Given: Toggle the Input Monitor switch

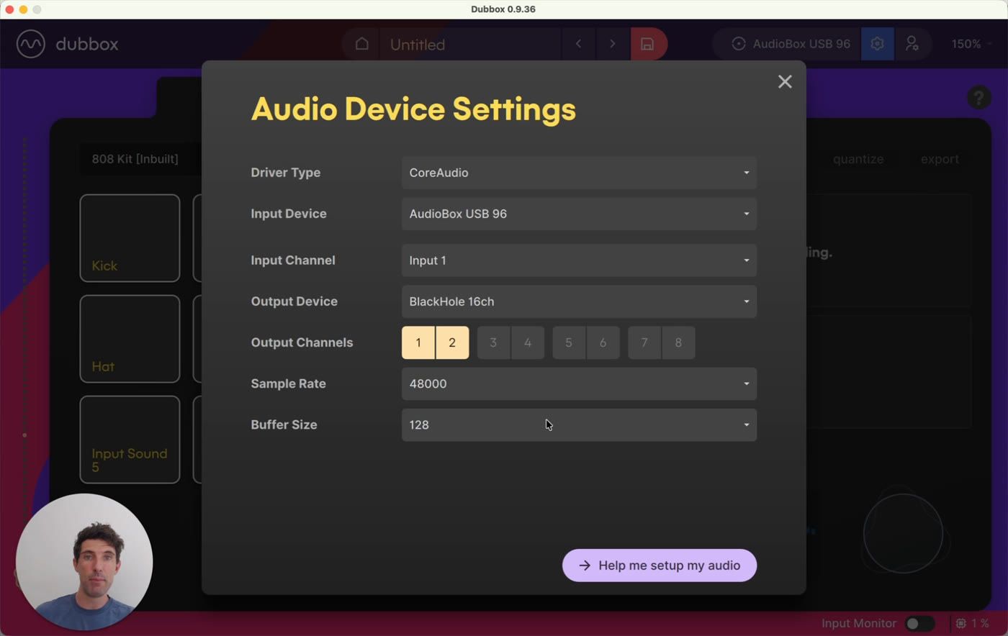Looking at the screenshot, I should point(919,624).
